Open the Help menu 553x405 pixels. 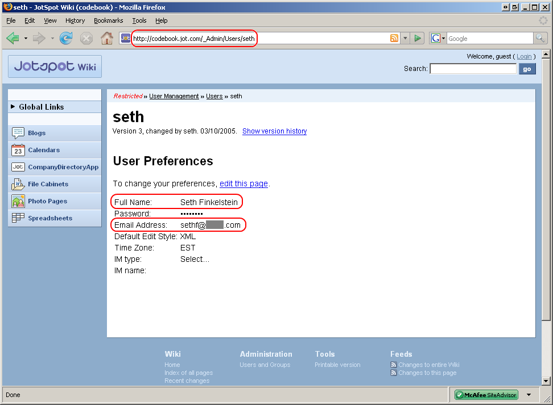162,20
